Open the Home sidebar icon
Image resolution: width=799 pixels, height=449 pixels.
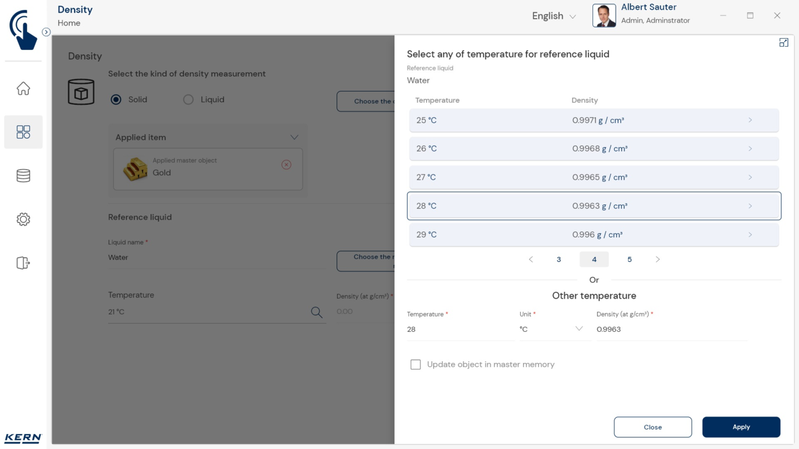tap(23, 89)
